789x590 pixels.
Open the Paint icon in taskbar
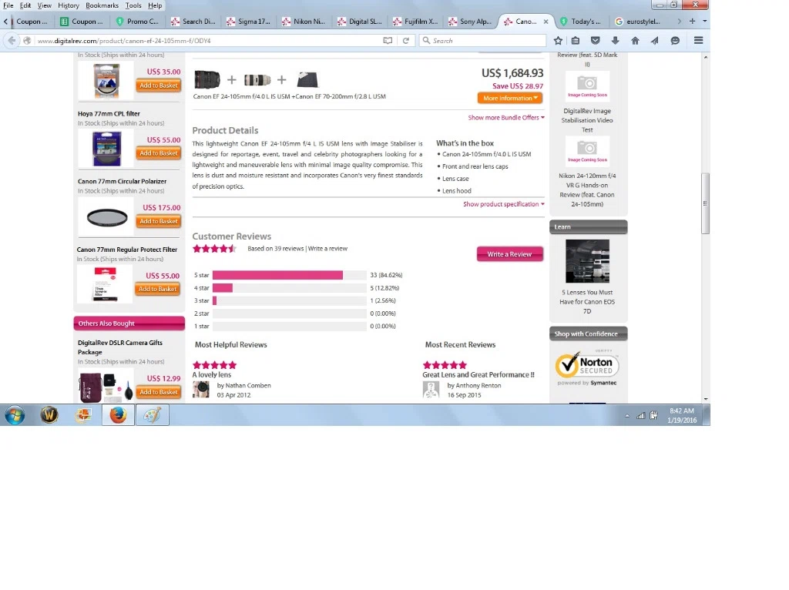tap(153, 415)
